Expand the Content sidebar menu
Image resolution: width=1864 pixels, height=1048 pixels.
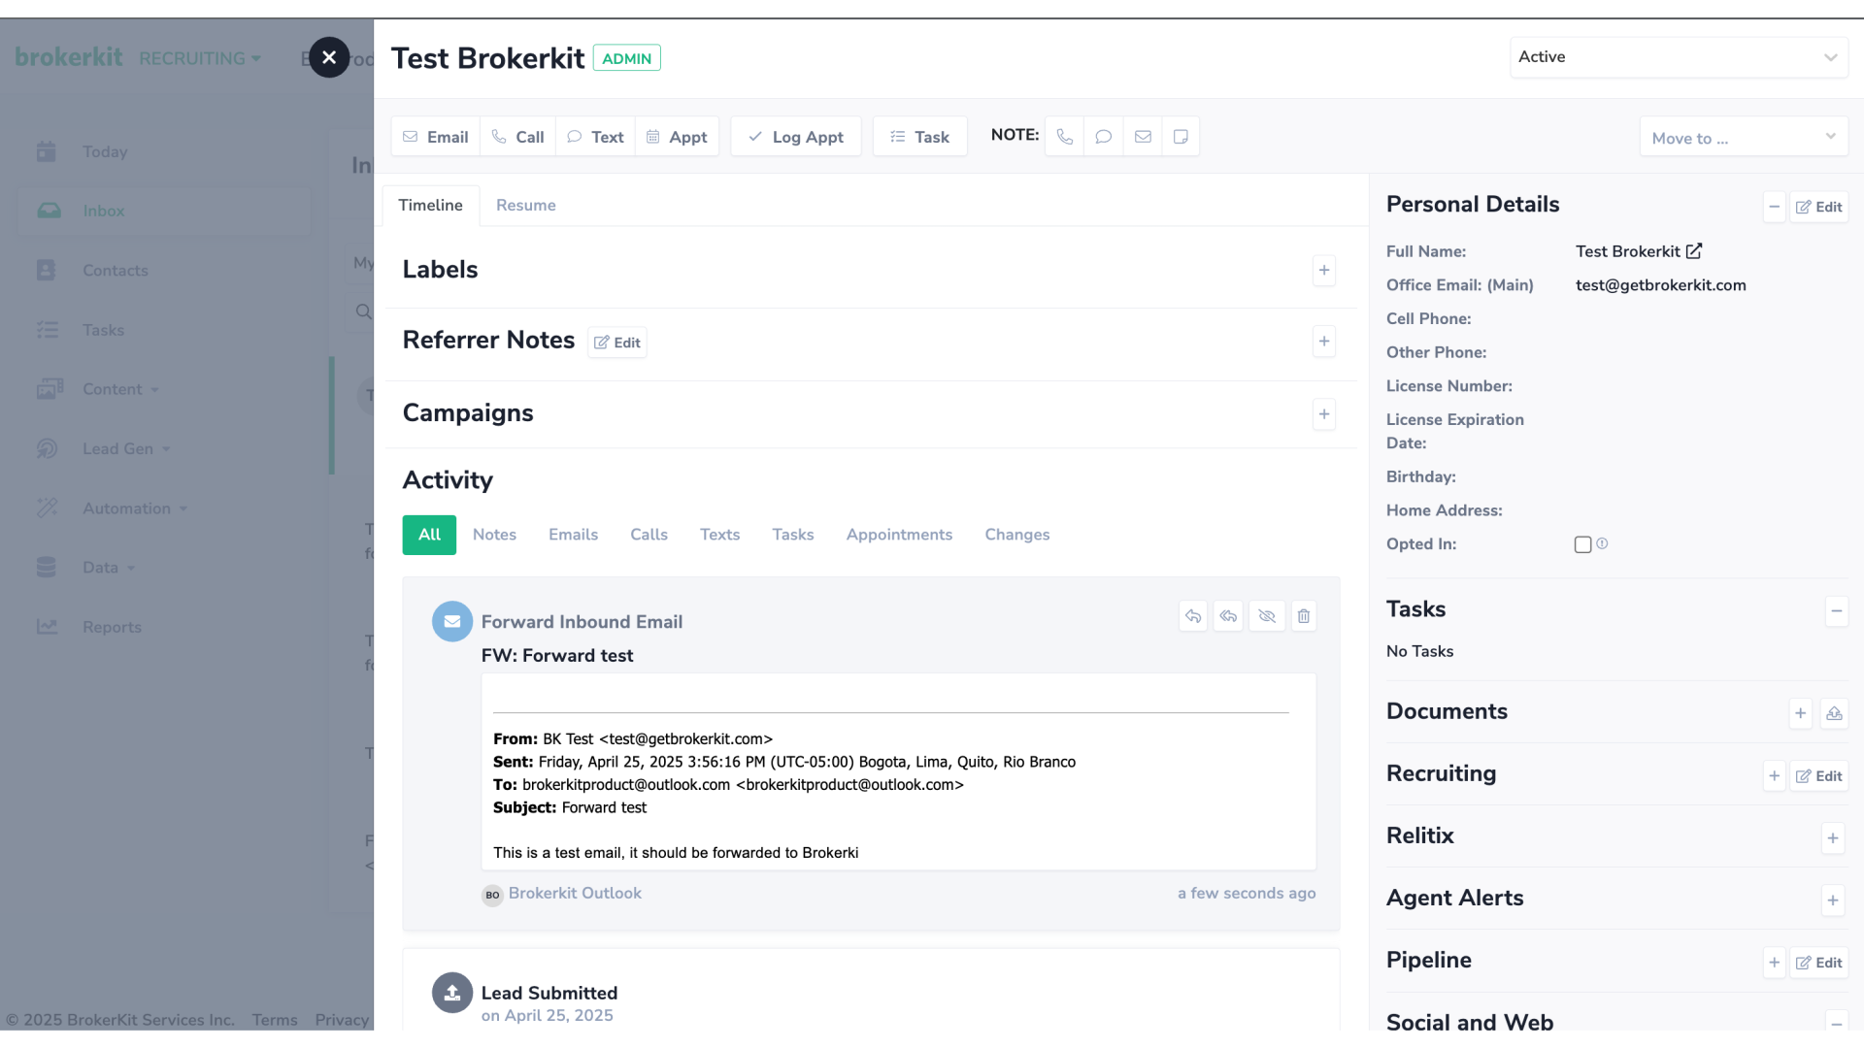click(x=120, y=389)
